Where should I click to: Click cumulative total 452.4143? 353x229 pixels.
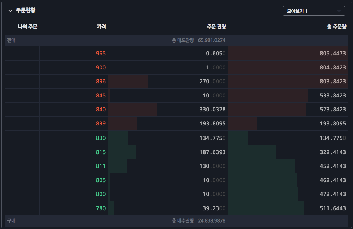(x=333, y=166)
